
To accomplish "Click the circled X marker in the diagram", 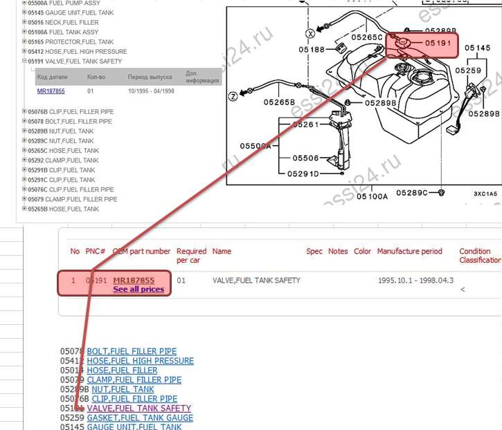I will pyautogui.click(x=310, y=33).
